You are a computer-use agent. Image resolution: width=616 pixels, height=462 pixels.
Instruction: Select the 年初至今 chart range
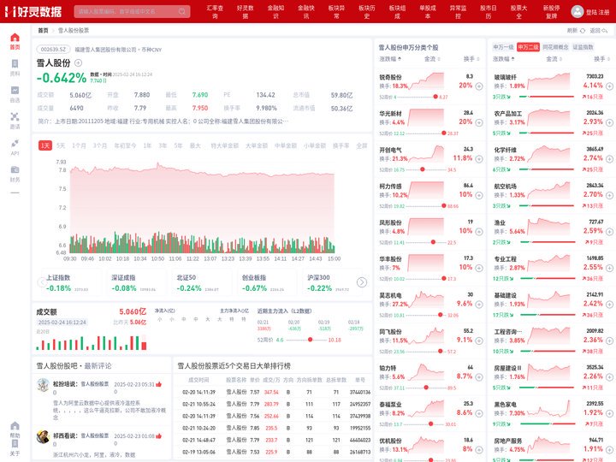(x=125, y=145)
